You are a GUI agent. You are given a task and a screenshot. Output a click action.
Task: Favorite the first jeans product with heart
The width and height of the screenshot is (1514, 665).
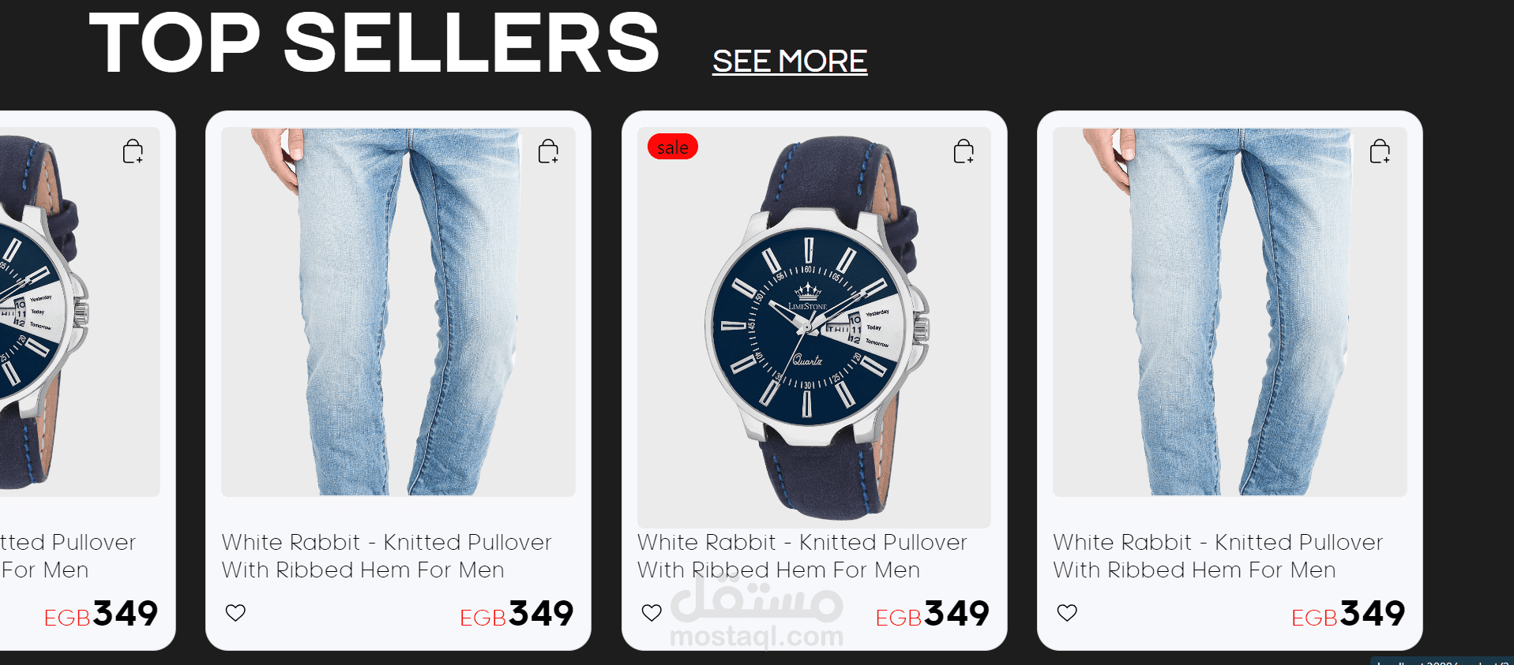click(235, 612)
